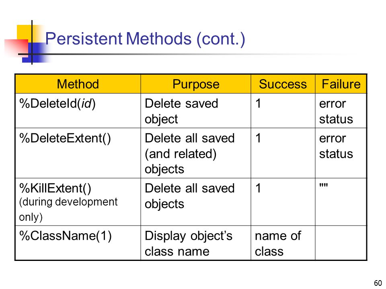The height and width of the screenshot is (289, 386).
Task: Click the red square in the logo
Action: tap(16, 48)
